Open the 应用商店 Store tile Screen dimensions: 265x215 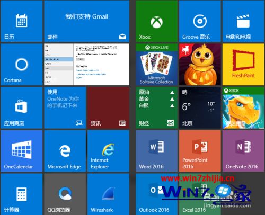(22, 107)
